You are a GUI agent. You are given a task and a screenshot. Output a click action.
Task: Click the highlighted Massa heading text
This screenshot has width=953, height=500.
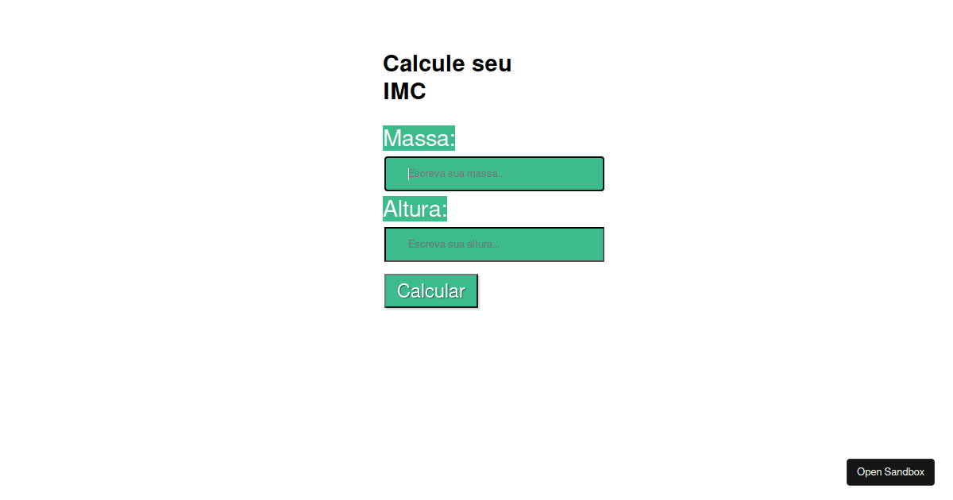point(419,138)
